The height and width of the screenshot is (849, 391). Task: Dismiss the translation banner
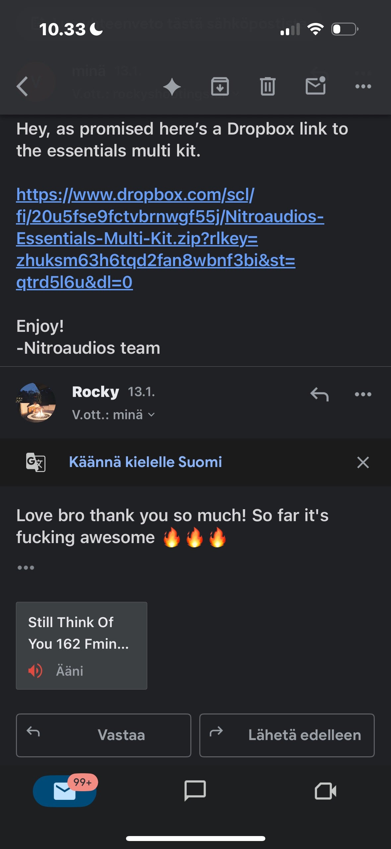pyautogui.click(x=363, y=462)
